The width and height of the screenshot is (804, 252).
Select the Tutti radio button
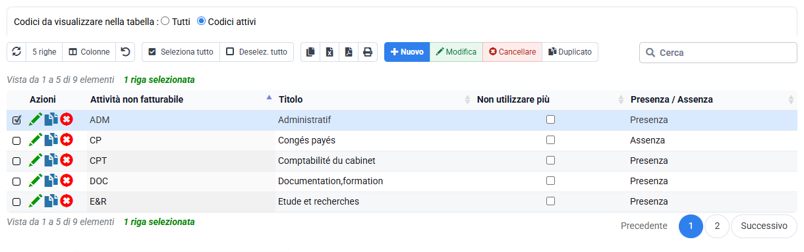(x=165, y=21)
